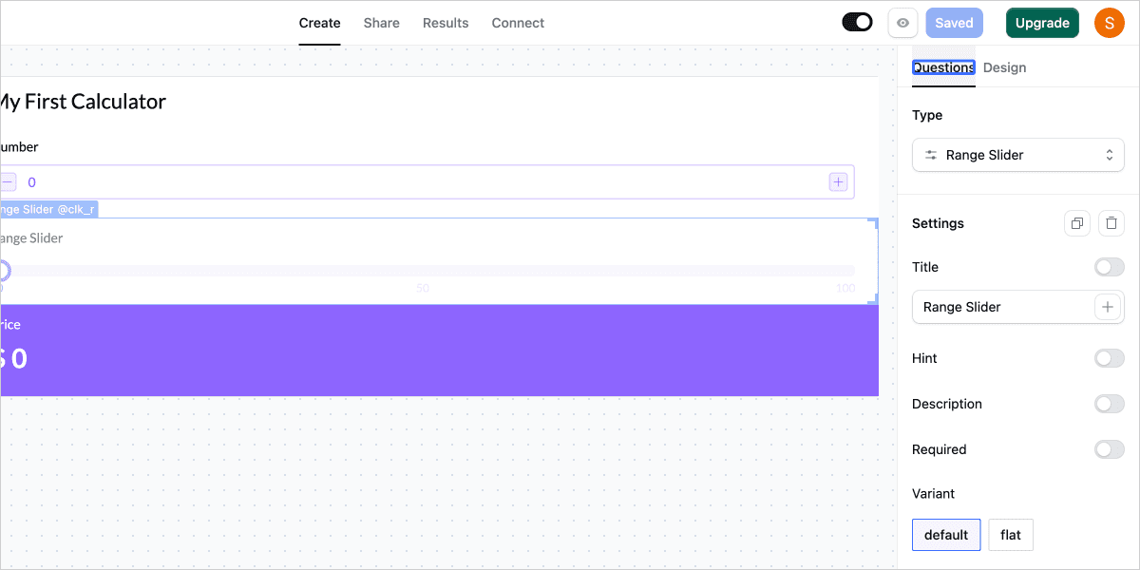1140x570 pixels.
Task: Toggle the Title switch
Action: (1110, 267)
